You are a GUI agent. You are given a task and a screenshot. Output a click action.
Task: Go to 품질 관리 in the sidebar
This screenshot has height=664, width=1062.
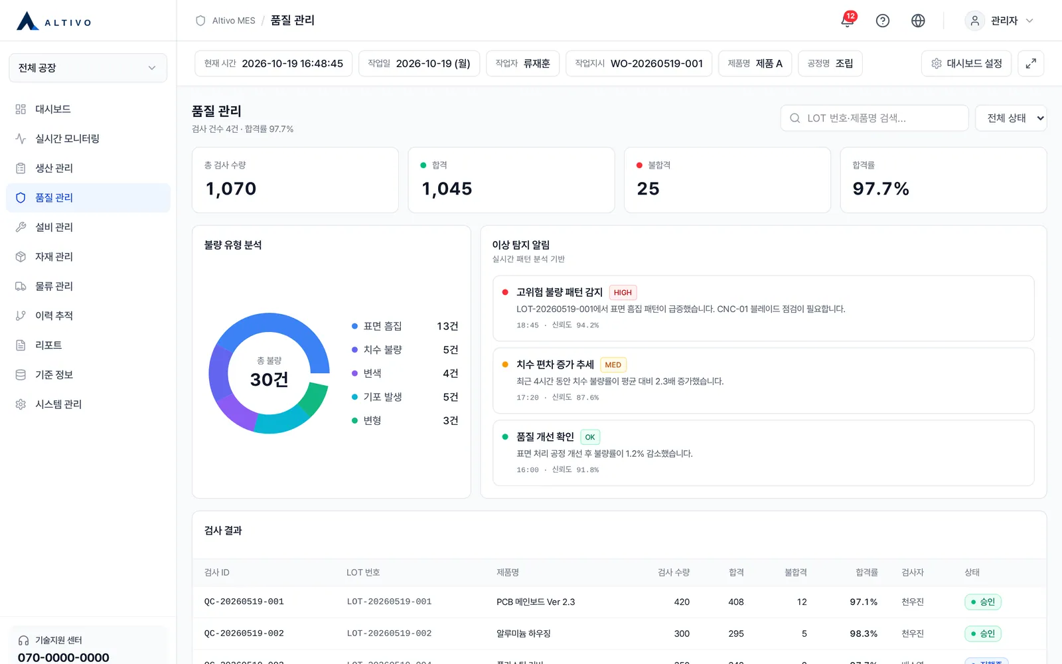coord(88,198)
